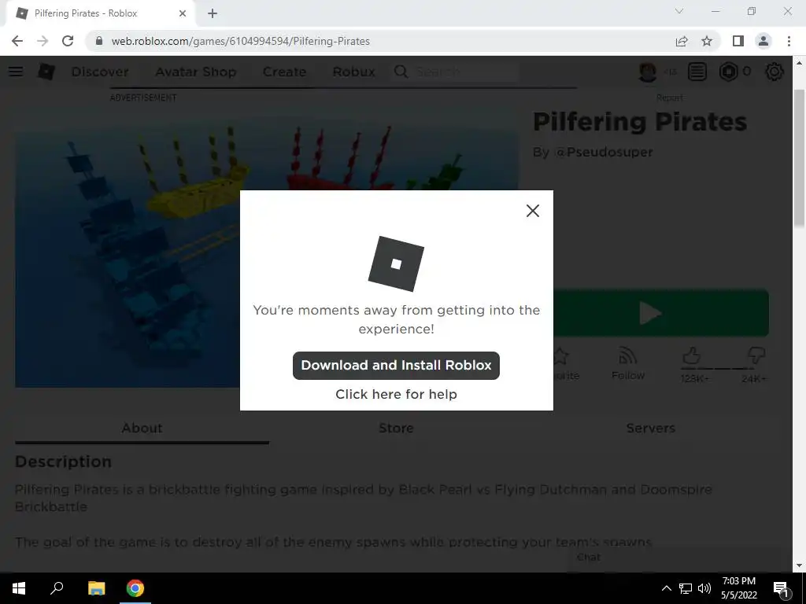The width and height of the screenshot is (806, 604).
Task: Give a thumbs up to the game
Action: 692,356
